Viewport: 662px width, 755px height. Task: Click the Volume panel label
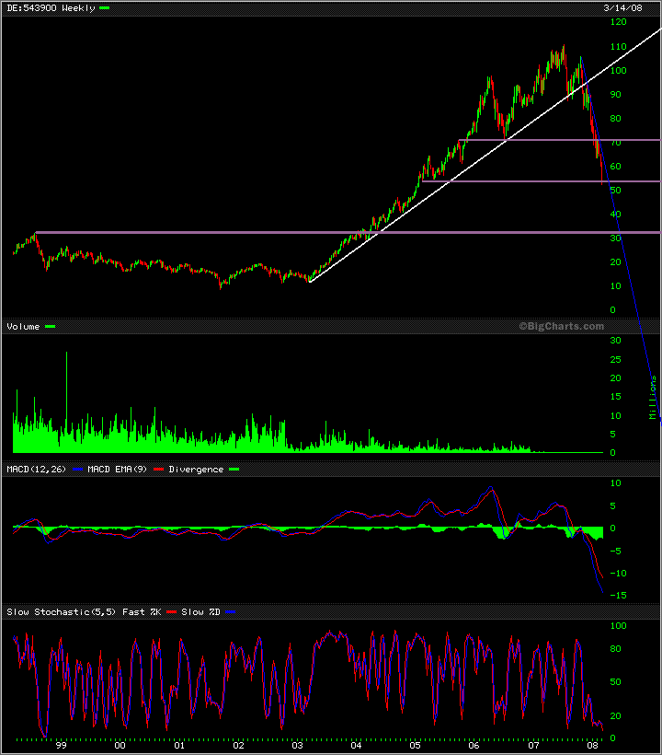23,327
